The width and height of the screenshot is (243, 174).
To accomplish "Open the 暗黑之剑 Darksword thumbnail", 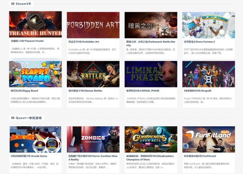I will pyautogui.click(x=151, y=25).
